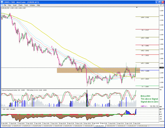Screen dimensions: 165x128
Task: Switch to the EURJPY,M30 chart tab
Action: click(37, 126)
